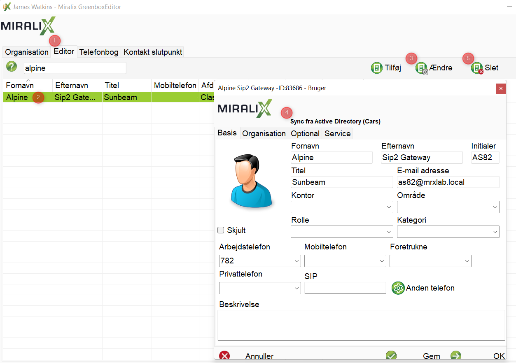This screenshot has height=363, width=516.
Task: Click the green help question mark icon
Action: coord(12,66)
